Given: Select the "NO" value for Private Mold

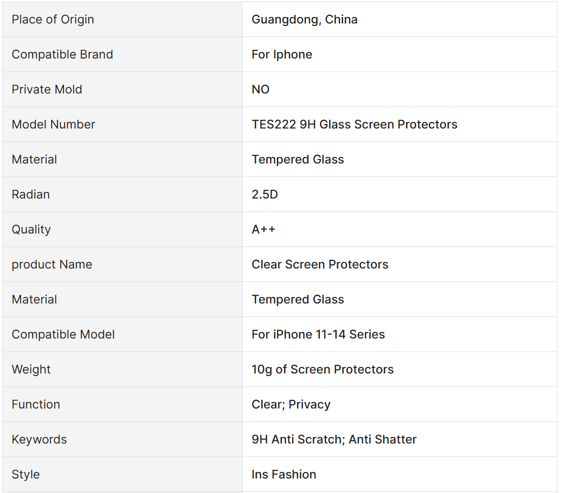Looking at the screenshot, I should 260,89.
